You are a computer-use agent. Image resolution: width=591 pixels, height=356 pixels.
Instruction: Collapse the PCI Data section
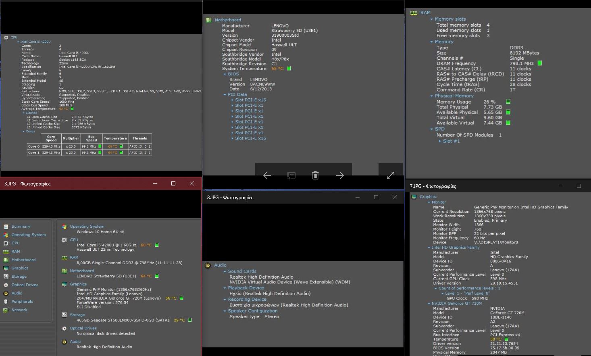tap(225, 95)
